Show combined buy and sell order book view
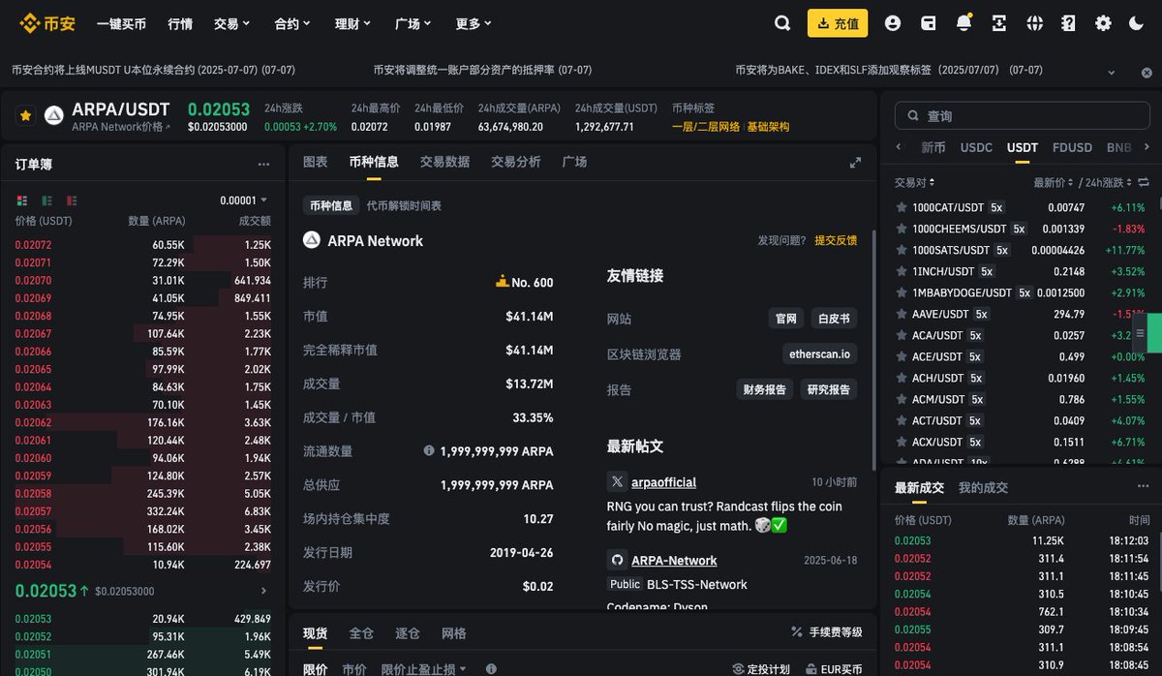Image resolution: width=1162 pixels, height=676 pixels. pos(22,200)
